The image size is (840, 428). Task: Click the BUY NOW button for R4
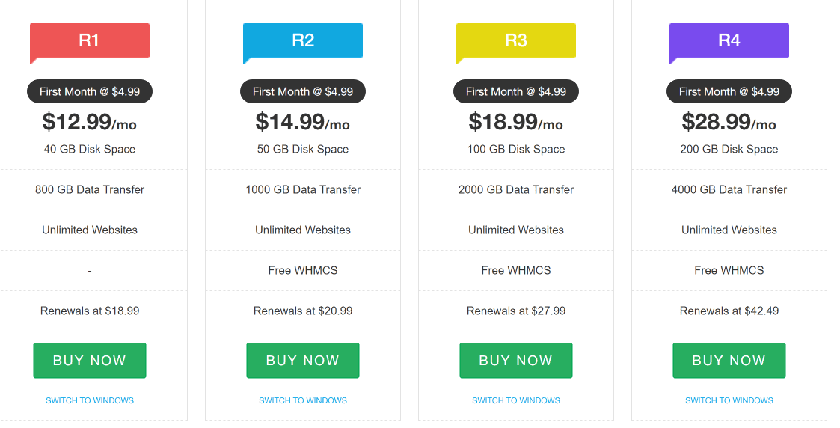(x=729, y=361)
